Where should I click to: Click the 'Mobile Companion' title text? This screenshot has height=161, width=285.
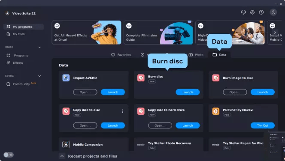88,144
